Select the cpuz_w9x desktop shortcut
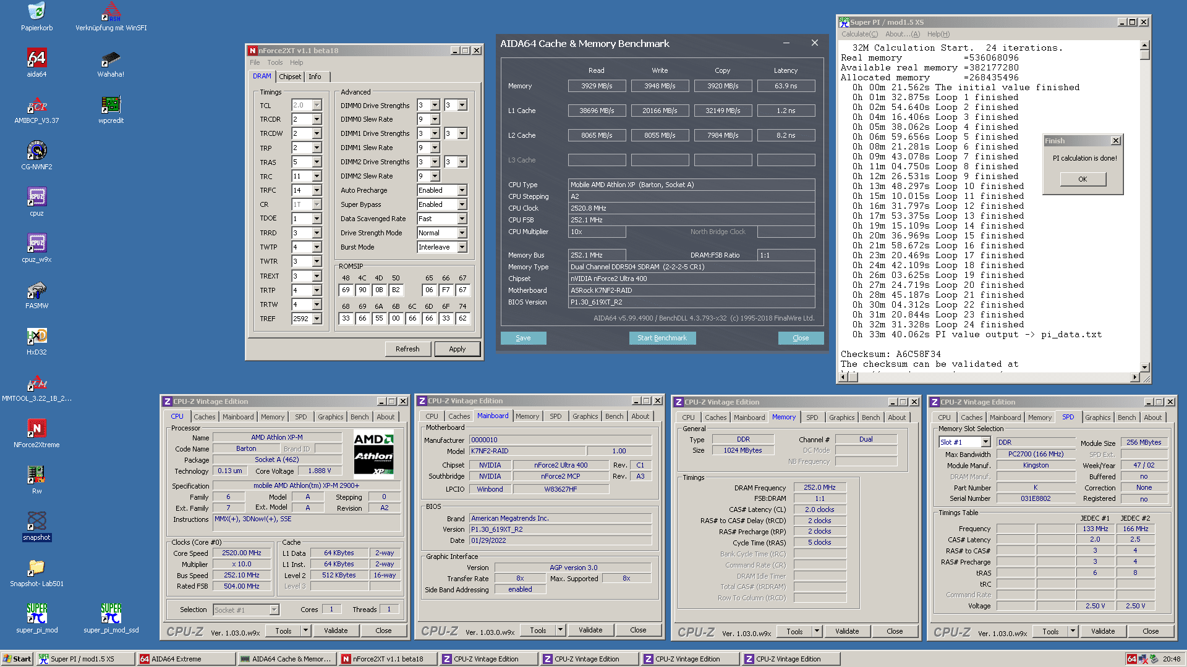 [36, 248]
